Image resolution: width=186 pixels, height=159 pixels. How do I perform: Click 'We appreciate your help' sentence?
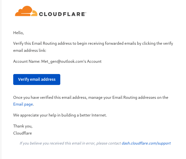click(x=60, y=115)
